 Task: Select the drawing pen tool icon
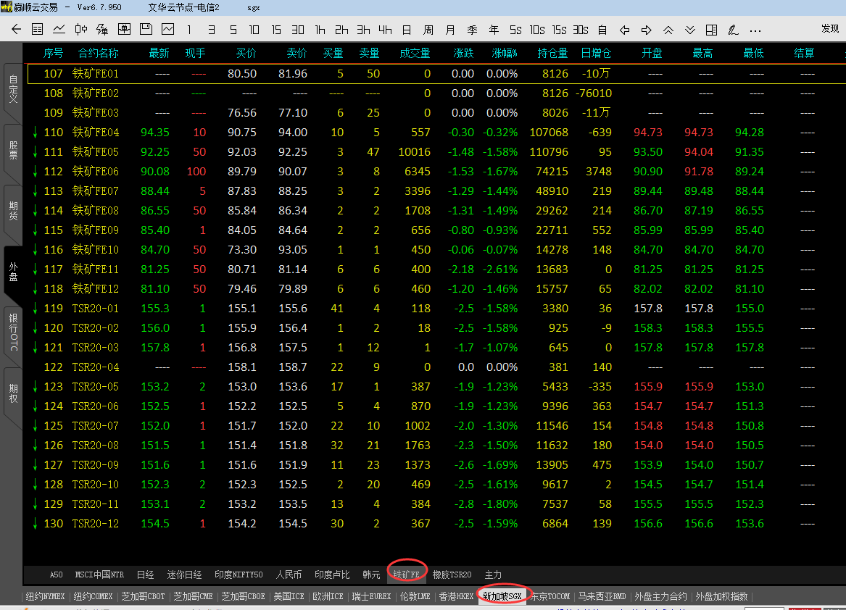click(734, 30)
